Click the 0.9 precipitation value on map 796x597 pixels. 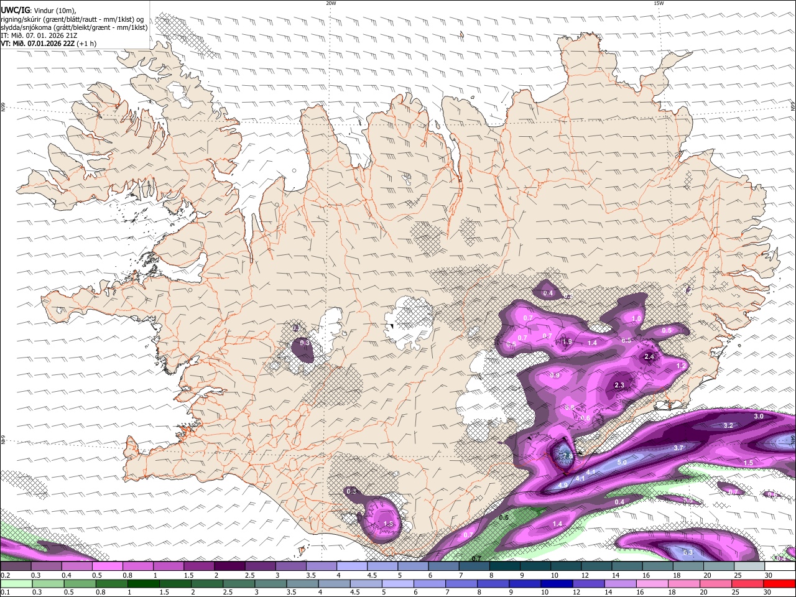point(555,376)
